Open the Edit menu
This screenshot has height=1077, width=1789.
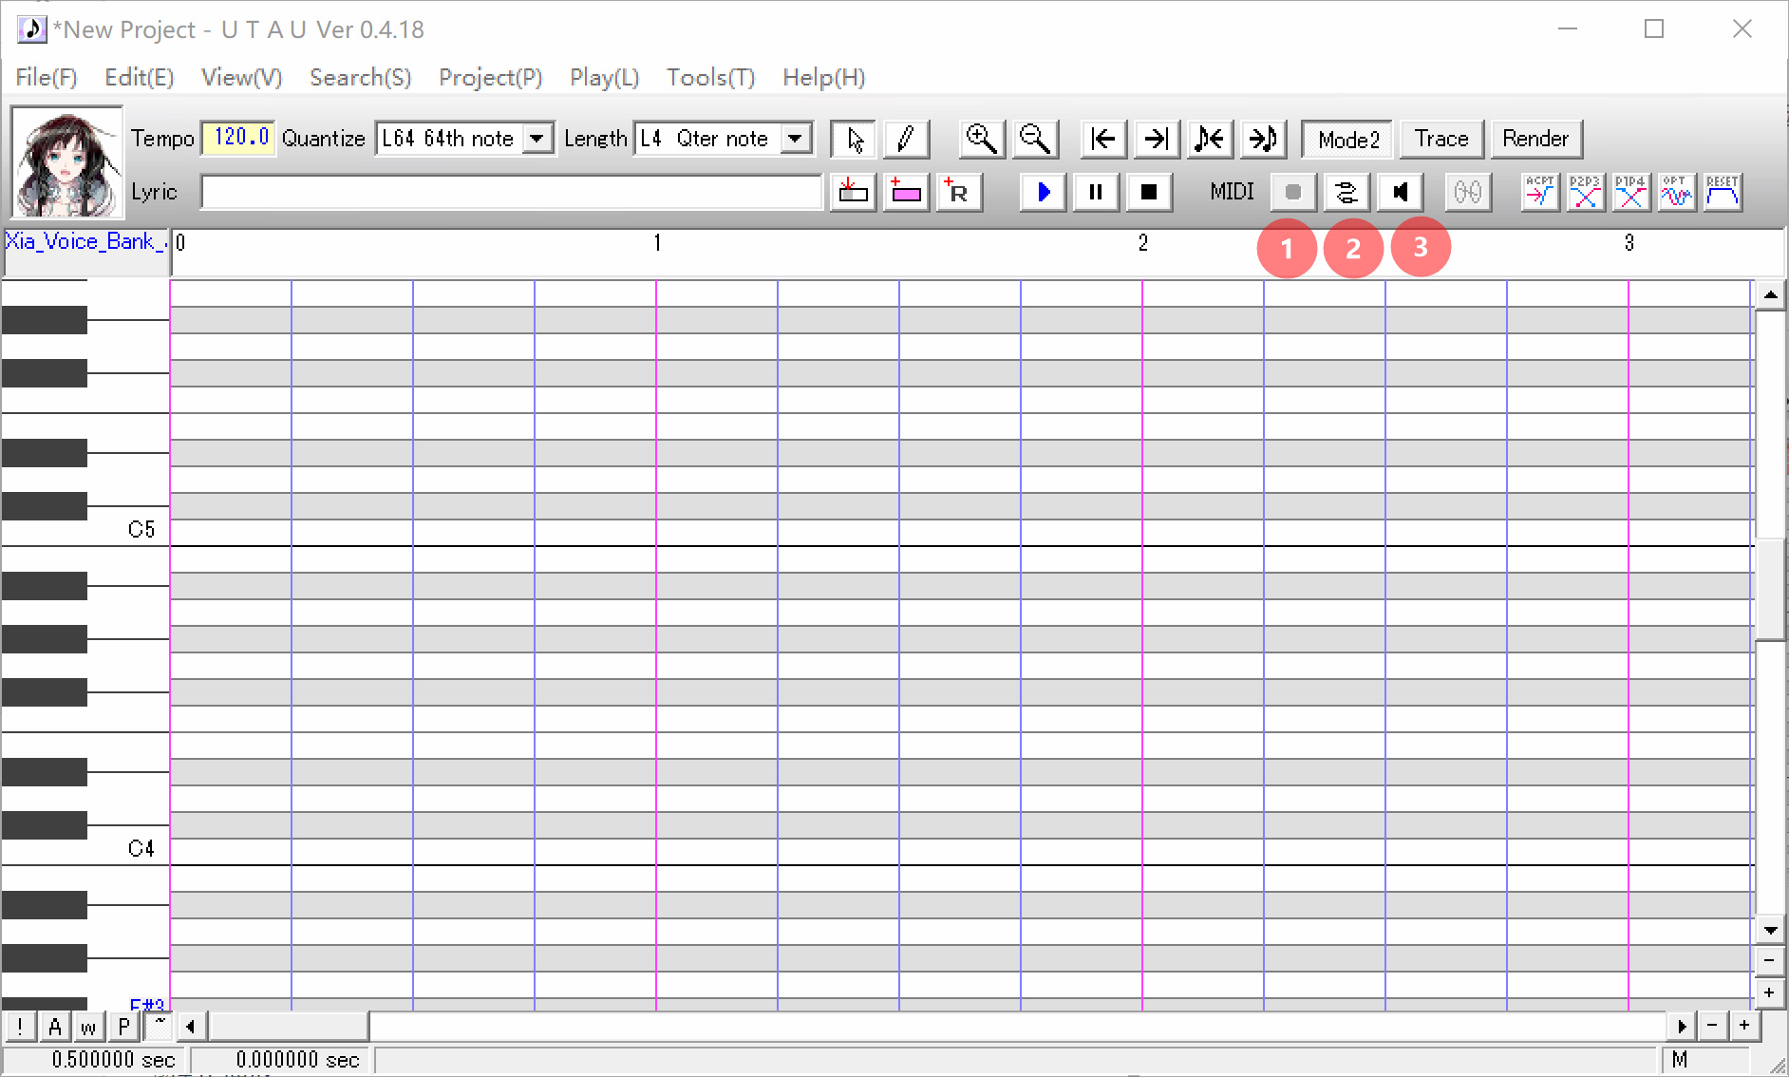[x=140, y=77]
